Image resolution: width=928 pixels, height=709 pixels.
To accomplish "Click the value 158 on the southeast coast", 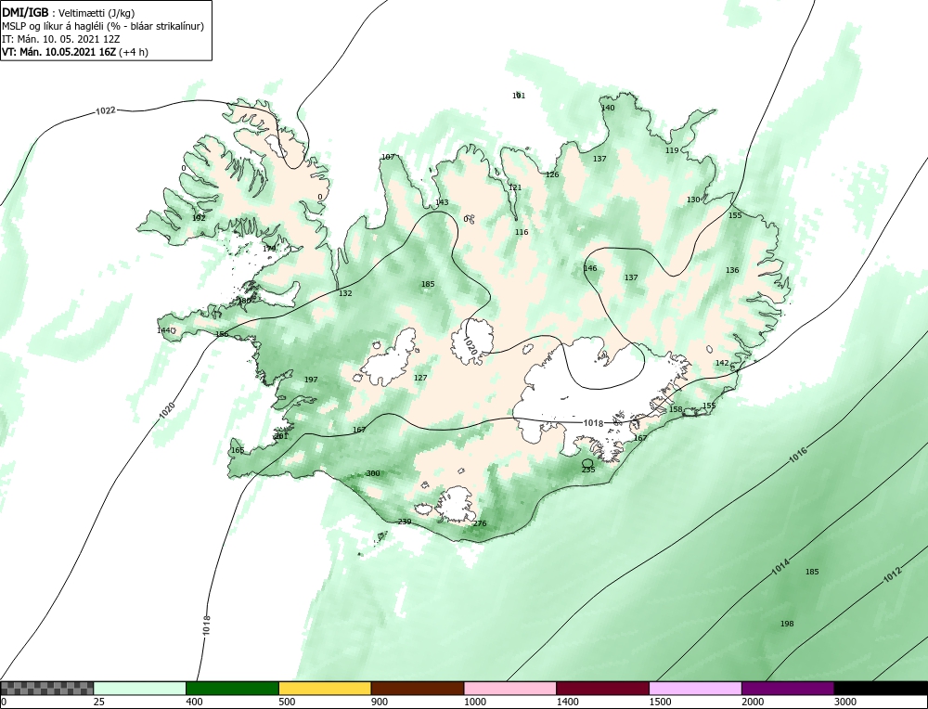I will pyautogui.click(x=676, y=409).
